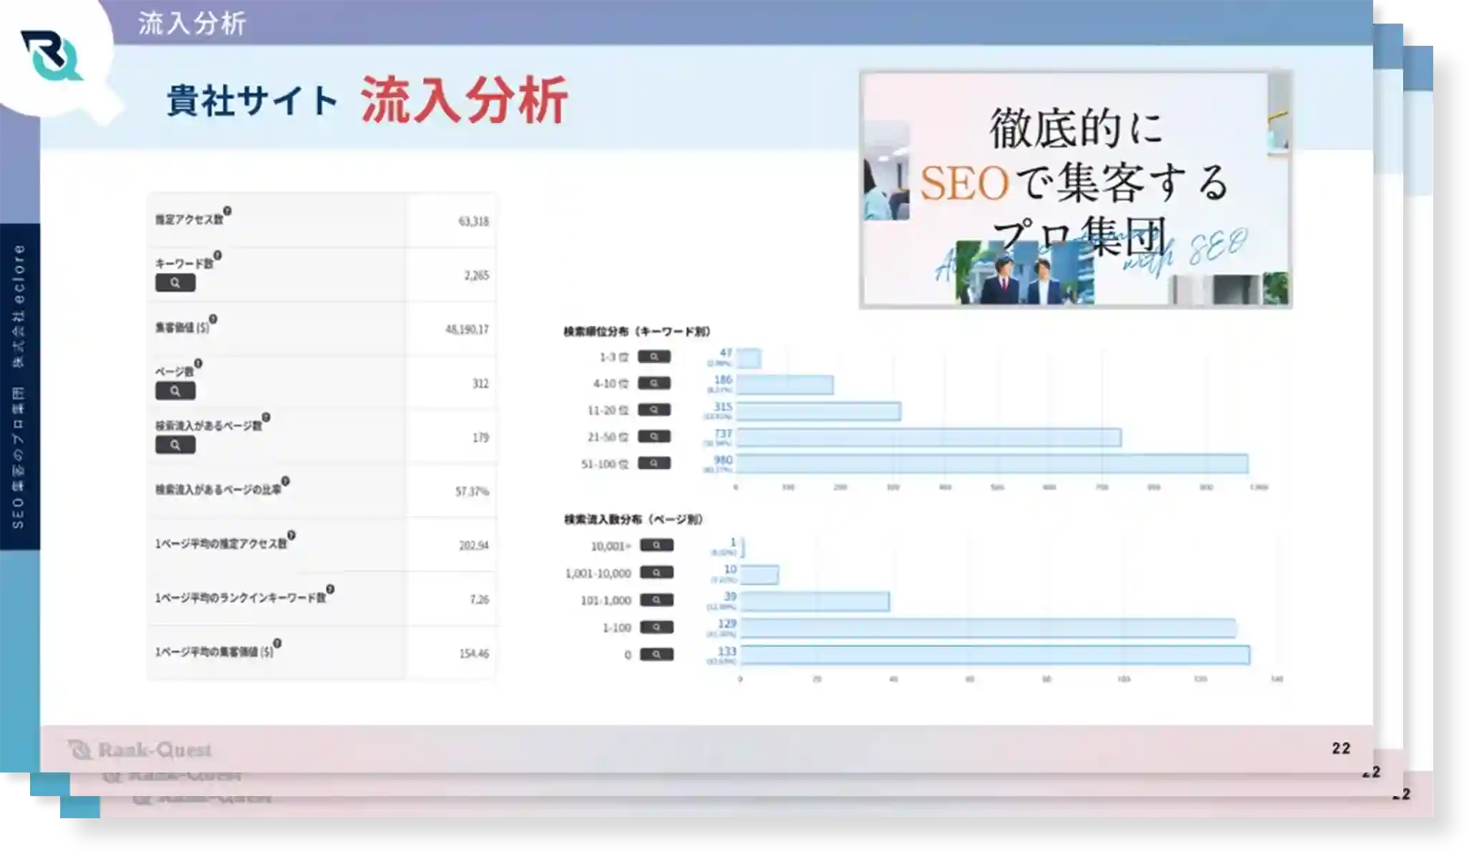
Task: Click the search icon beside 1-3位
Action: click(653, 357)
